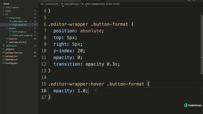Click 'components' in the breadcrumb path
This screenshot has height=114, width=203.
52,4
